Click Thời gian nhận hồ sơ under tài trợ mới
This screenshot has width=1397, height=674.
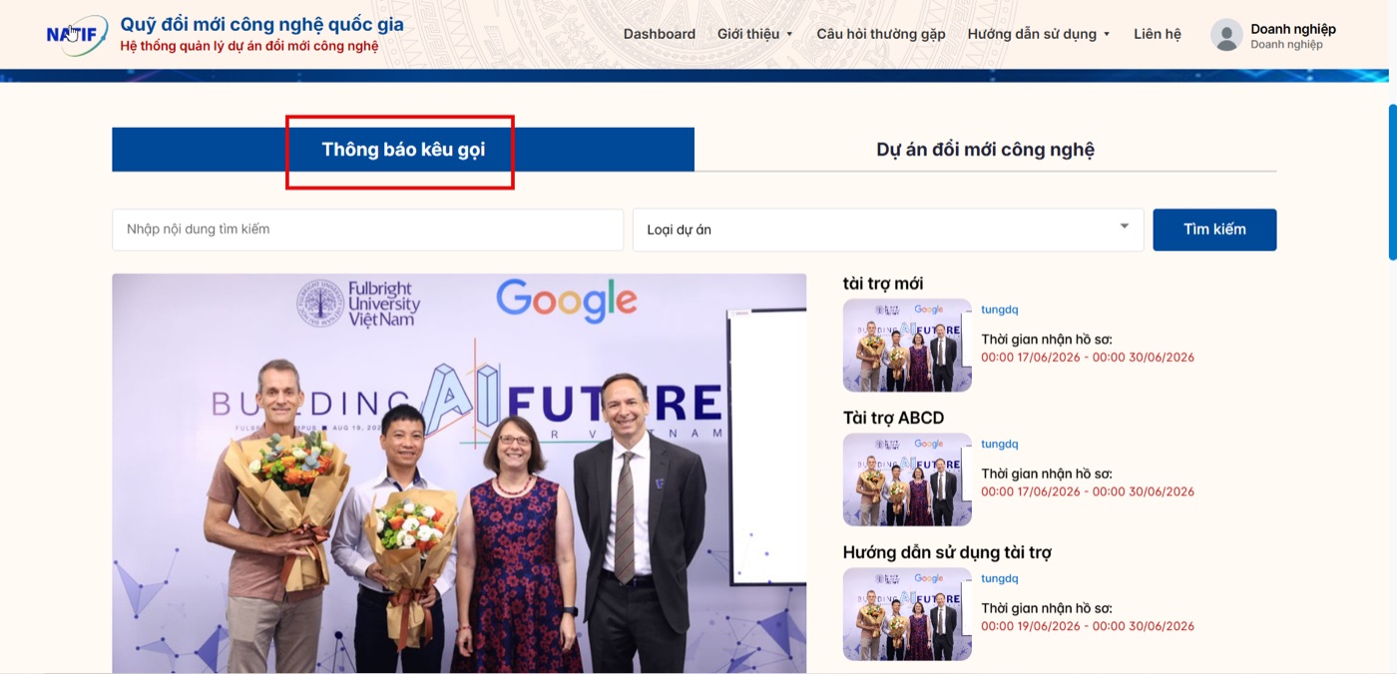[1047, 339]
